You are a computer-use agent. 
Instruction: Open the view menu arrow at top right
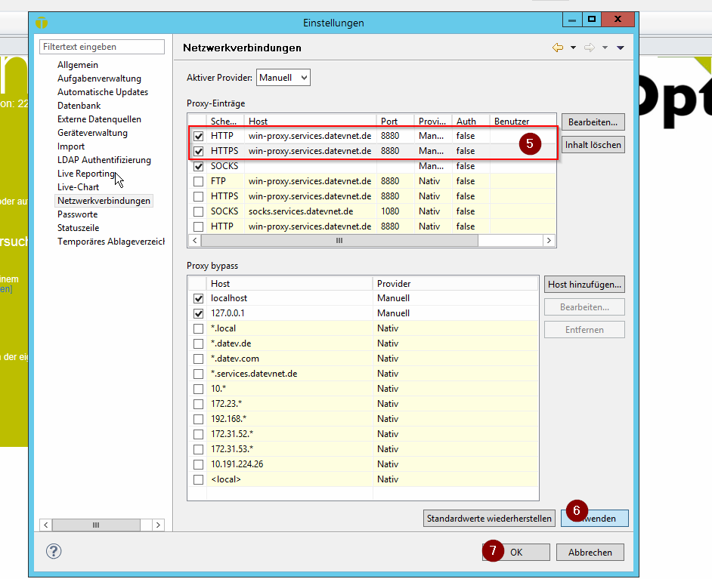[x=620, y=46]
